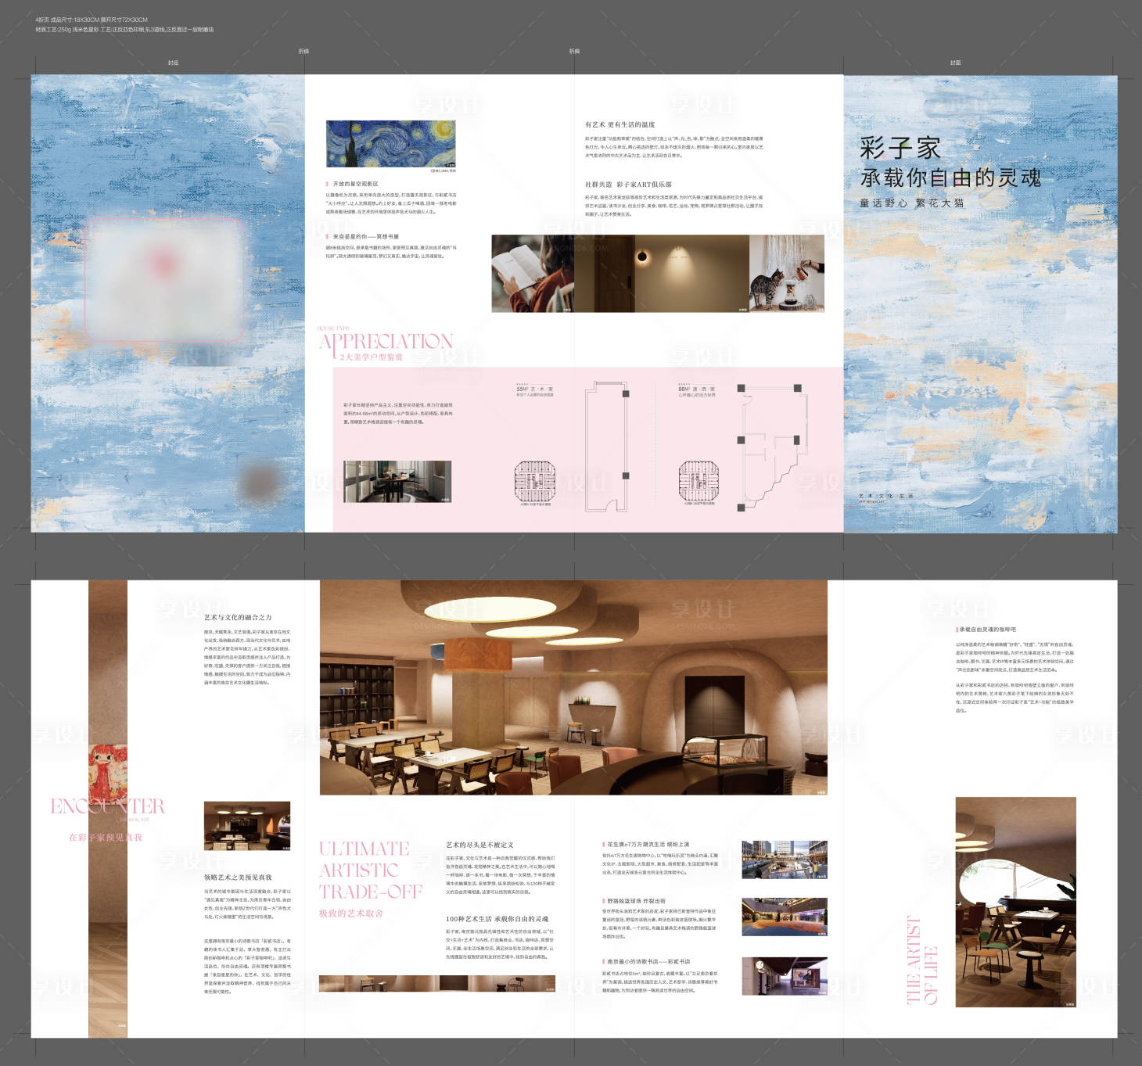Click the heading 'ULTIMATE ARTISTIC TRADE-OFF'
The image size is (1142, 1066).
point(370,870)
